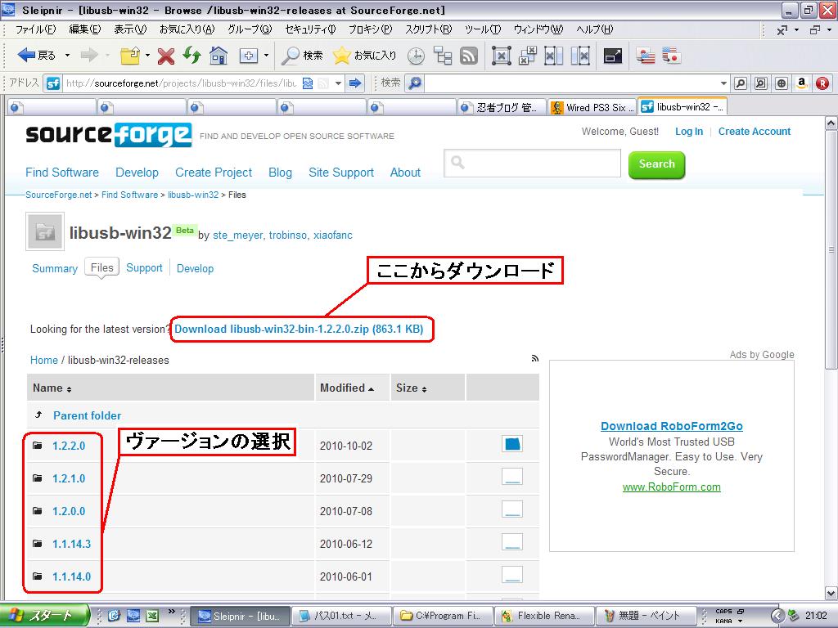Viewport: 838px width, 628px height.
Task: Expand the new tab dropdown arrow
Action: (266, 55)
